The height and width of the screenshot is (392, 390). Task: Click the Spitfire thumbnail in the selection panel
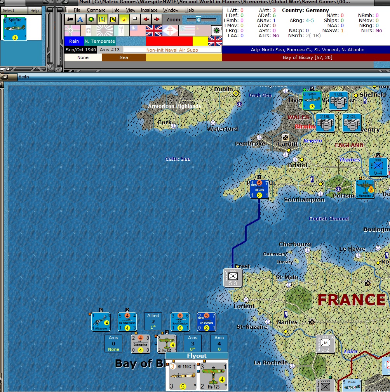pos(15,28)
